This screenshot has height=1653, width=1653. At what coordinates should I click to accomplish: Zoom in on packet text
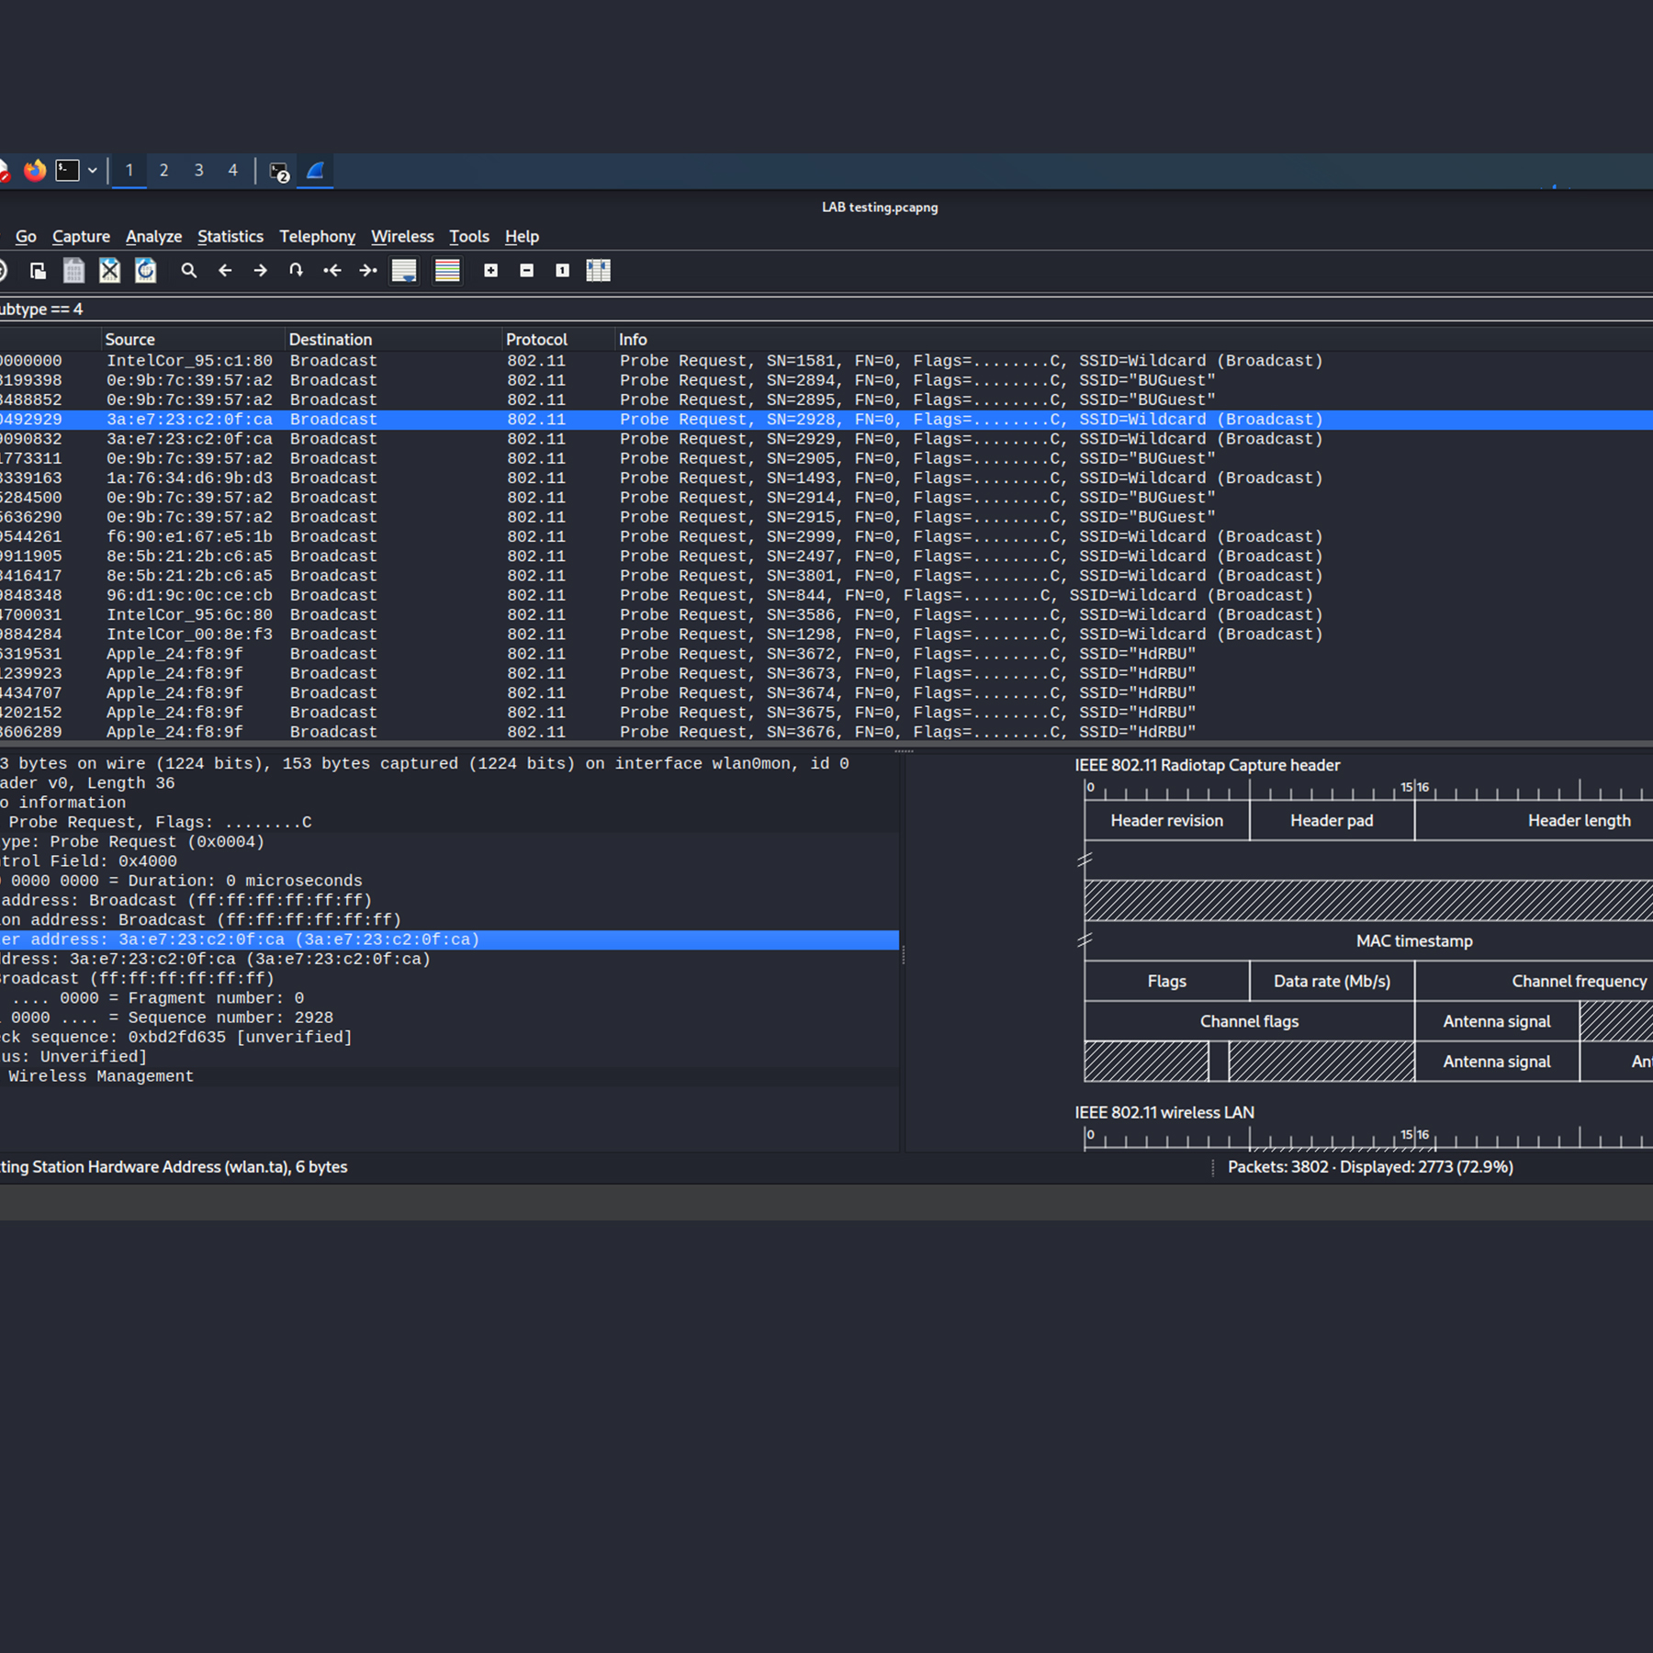click(491, 271)
